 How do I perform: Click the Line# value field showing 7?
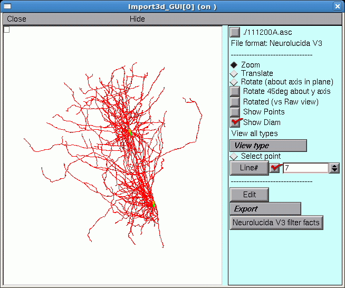pyautogui.click(x=305, y=168)
